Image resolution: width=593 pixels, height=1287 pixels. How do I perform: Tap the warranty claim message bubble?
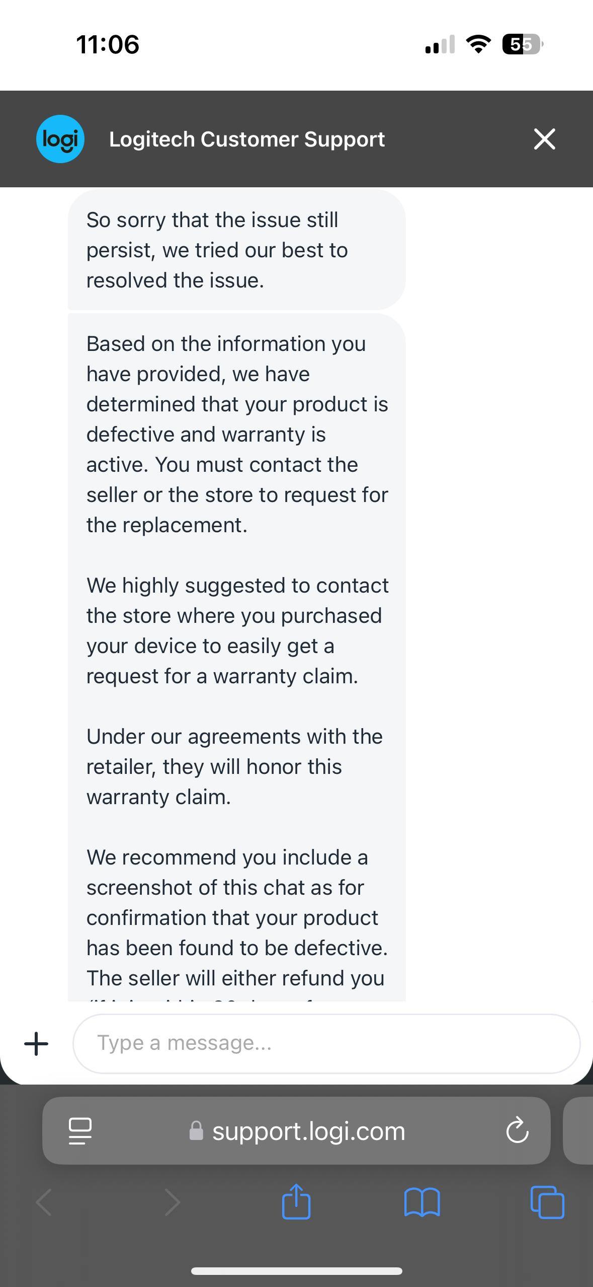[x=236, y=655]
